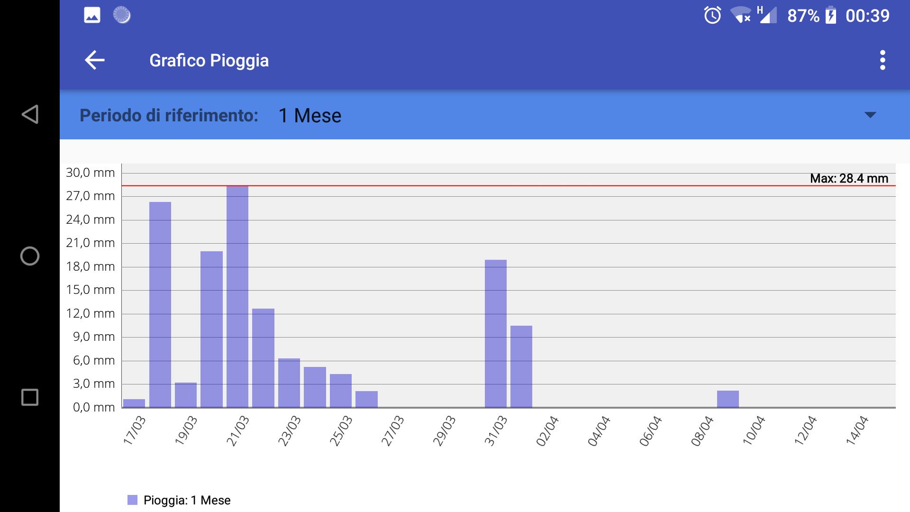
Task: Tap the mobile signal status icon
Action: click(767, 15)
